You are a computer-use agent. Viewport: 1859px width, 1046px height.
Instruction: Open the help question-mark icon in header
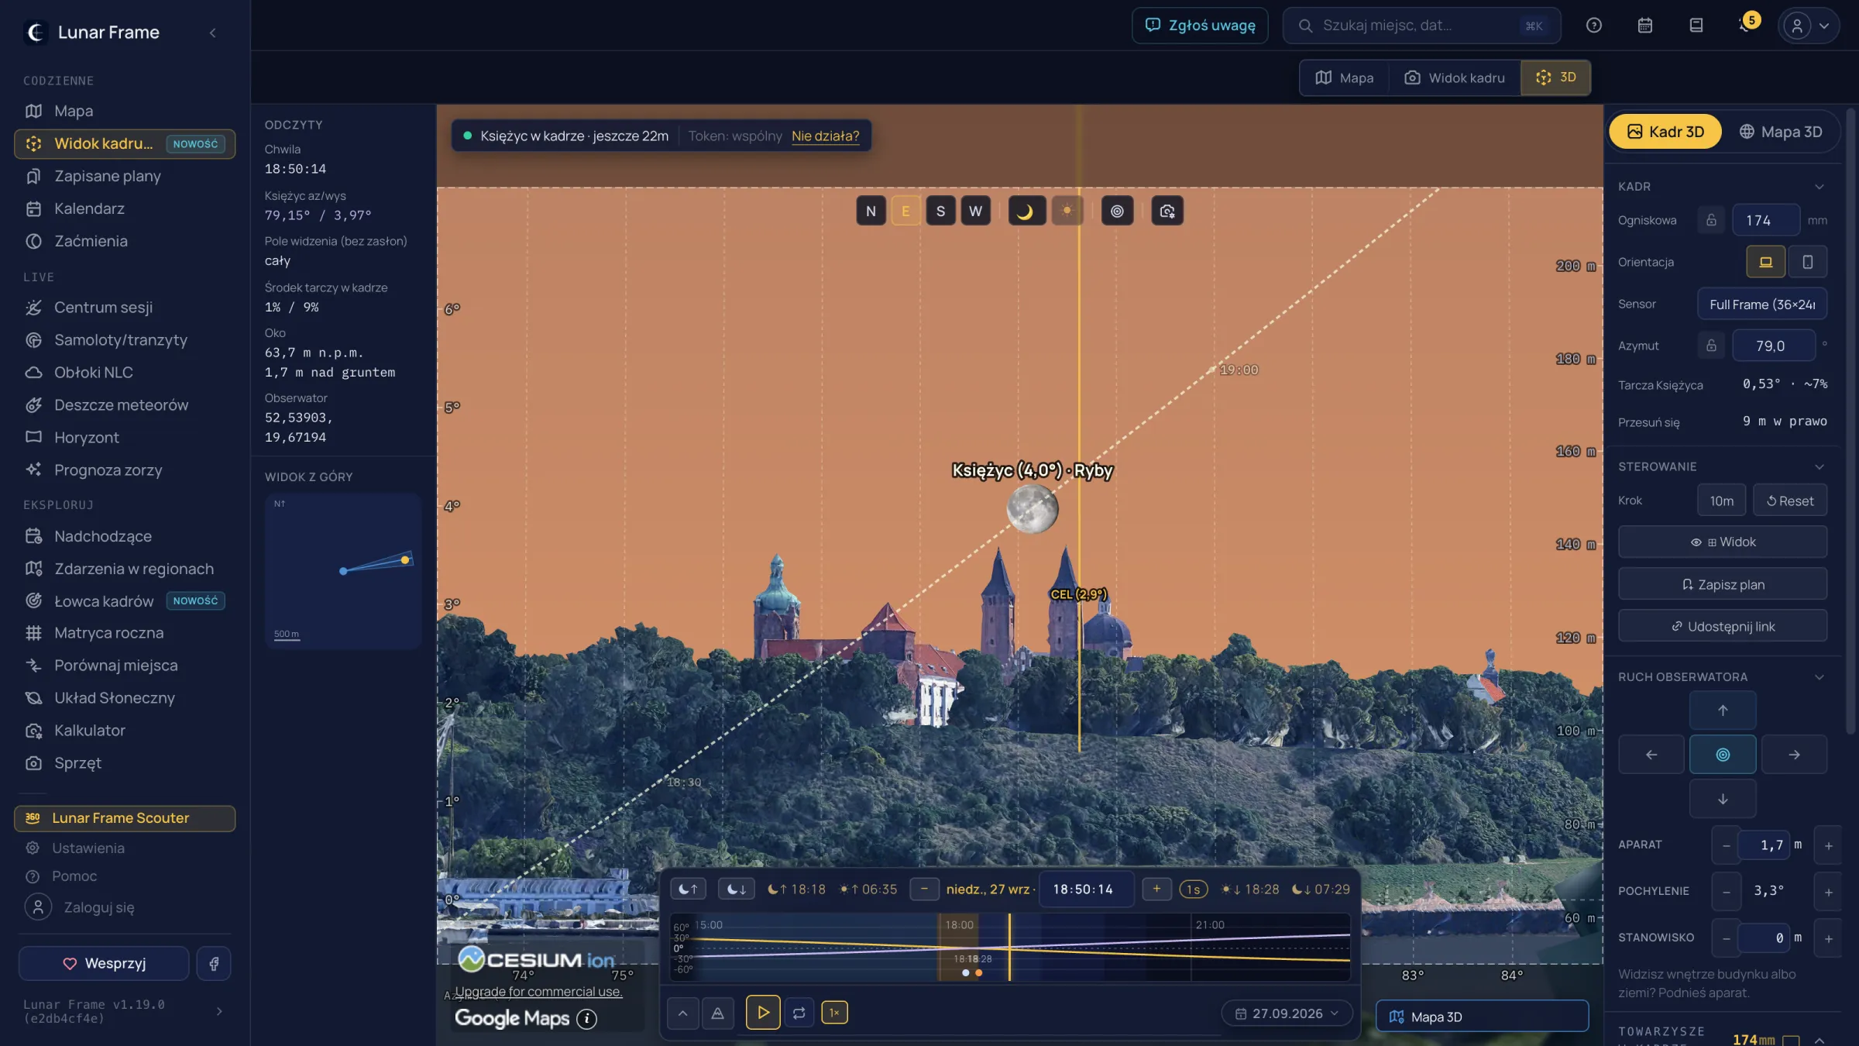(1593, 26)
